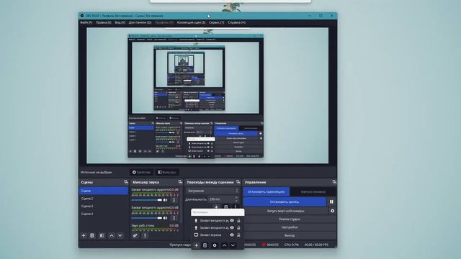This screenshot has height=259, width=461.
Task: Add a transition with the plus icon
Action: (x=216, y=206)
